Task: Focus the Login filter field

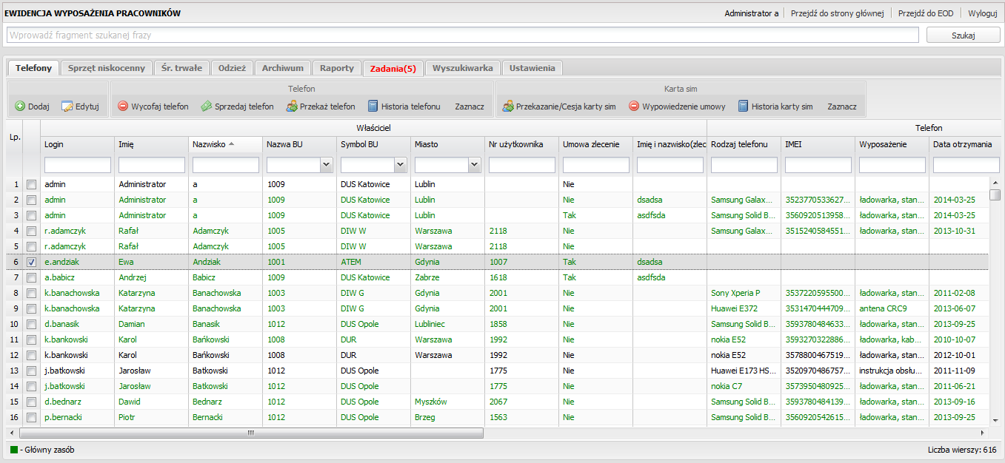Action: (78, 165)
